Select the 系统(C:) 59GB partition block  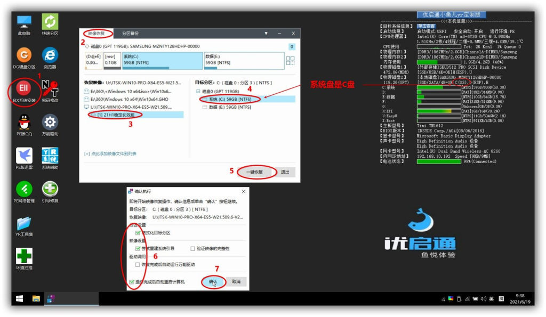162,60
